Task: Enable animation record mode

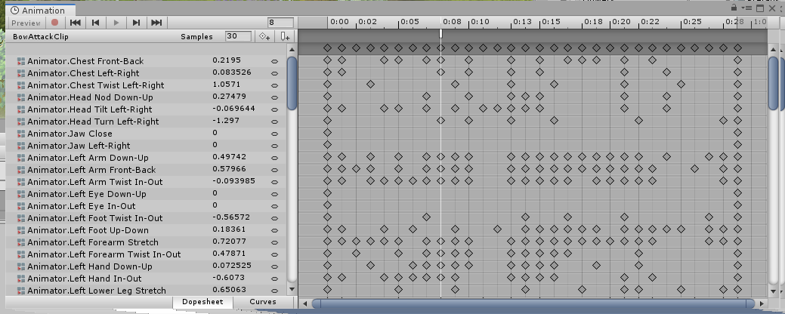Action: coord(55,23)
